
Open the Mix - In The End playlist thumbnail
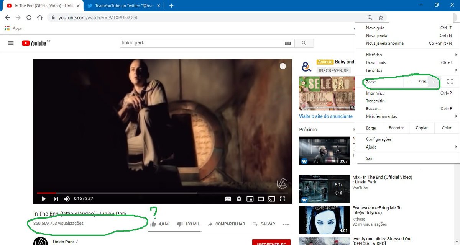click(x=324, y=189)
